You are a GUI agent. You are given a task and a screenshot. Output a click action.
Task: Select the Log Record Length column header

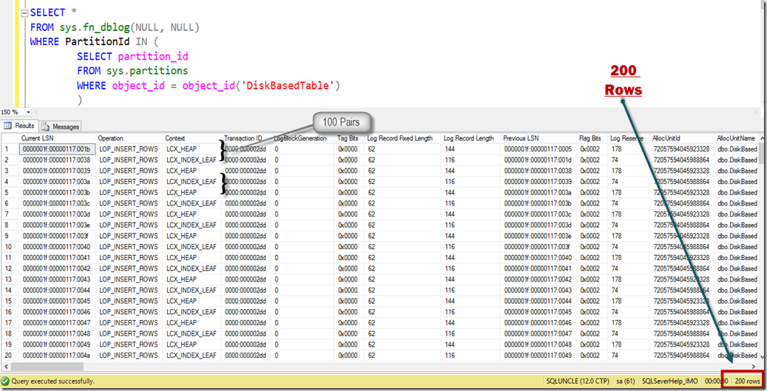(x=468, y=138)
